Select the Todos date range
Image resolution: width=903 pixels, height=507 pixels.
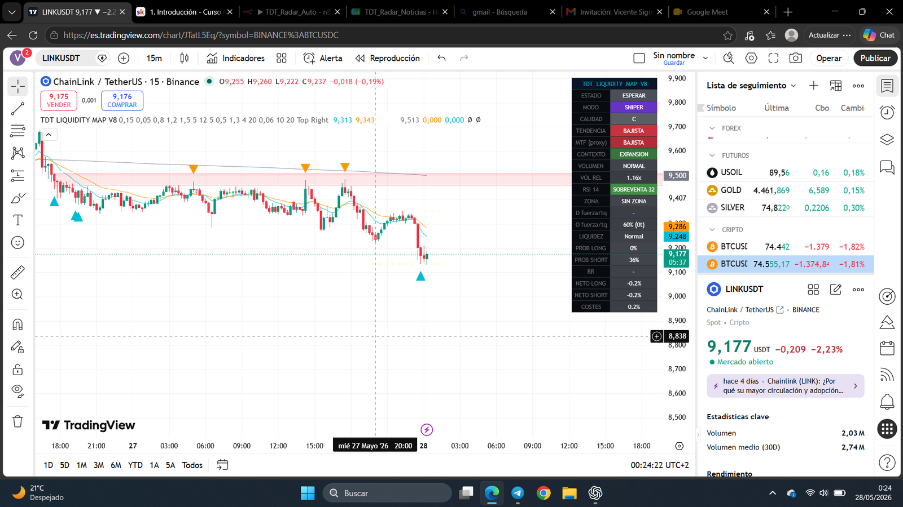pos(192,465)
